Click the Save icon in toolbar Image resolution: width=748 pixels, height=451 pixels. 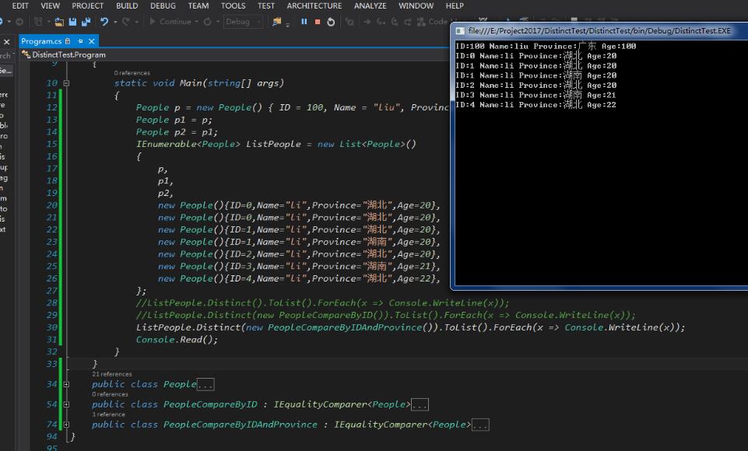[x=72, y=22]
